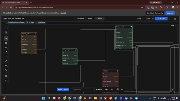Select the pointer selection tool
This screenshot has height=101, width=180.
point(6,39)
